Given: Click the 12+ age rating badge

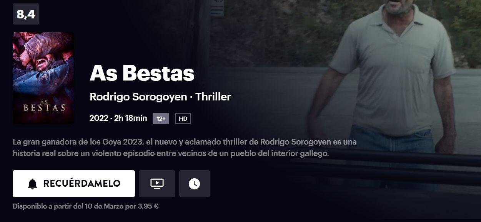Looking at the screenshot, I should click(161, 118).
